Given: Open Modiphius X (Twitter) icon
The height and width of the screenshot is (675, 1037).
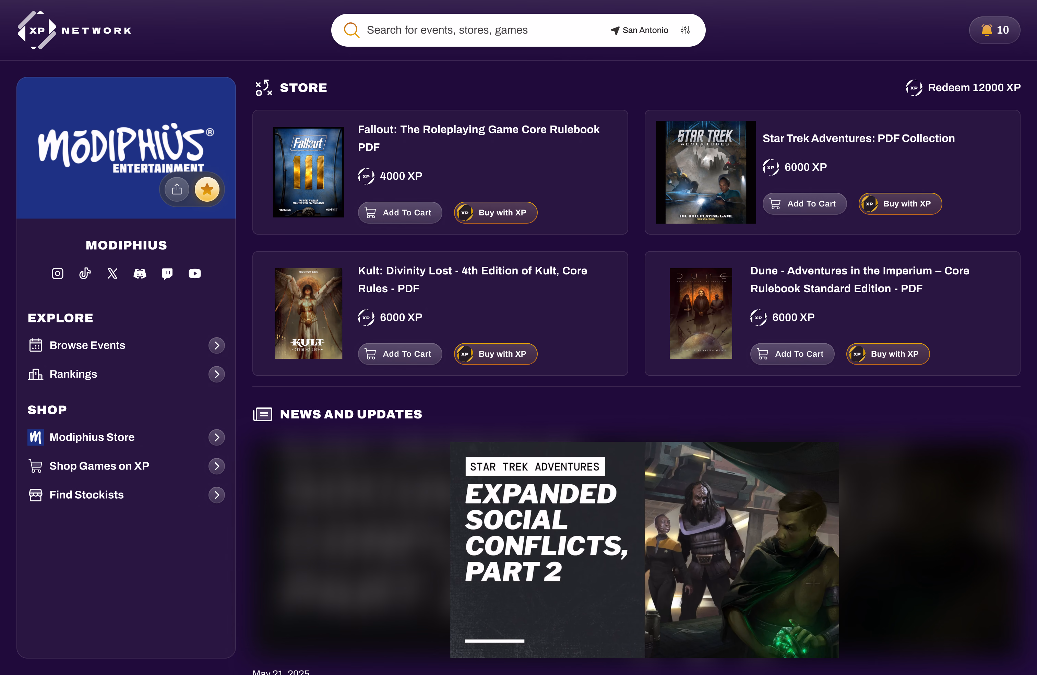Looking at the screenshot, I should (x=112, y=273).
